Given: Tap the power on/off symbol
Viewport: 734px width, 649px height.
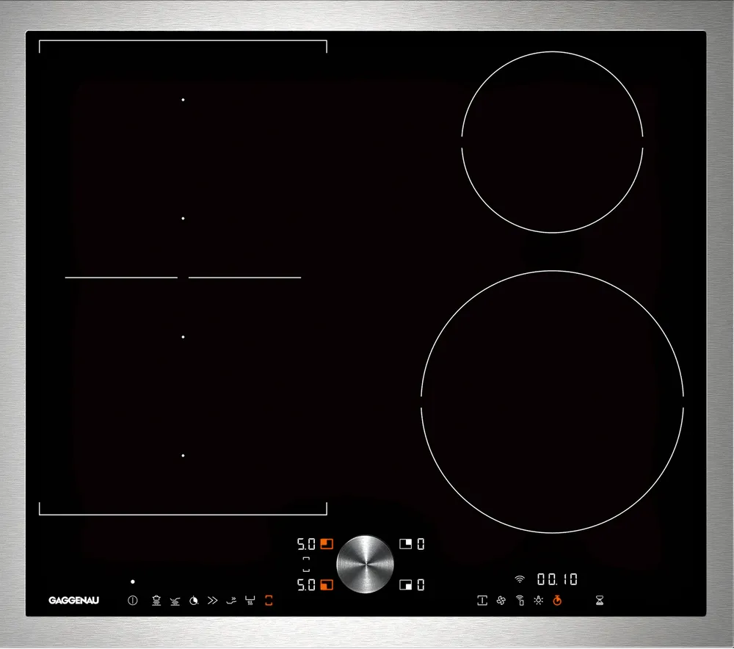Looking at the screenshot, I should [132, 600].
